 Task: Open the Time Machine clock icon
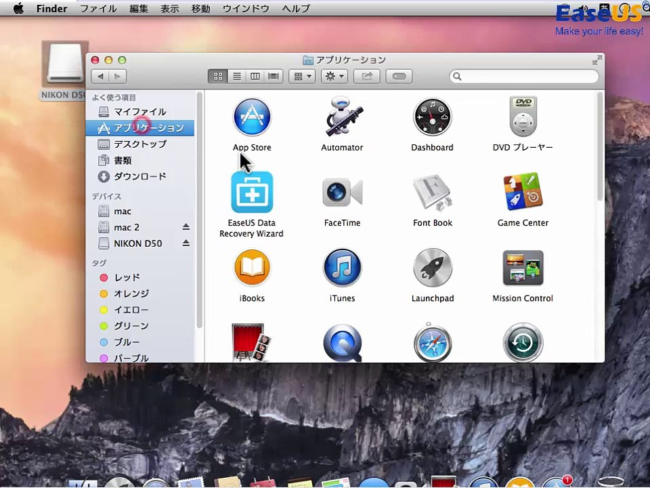click(x=523, y=342)
